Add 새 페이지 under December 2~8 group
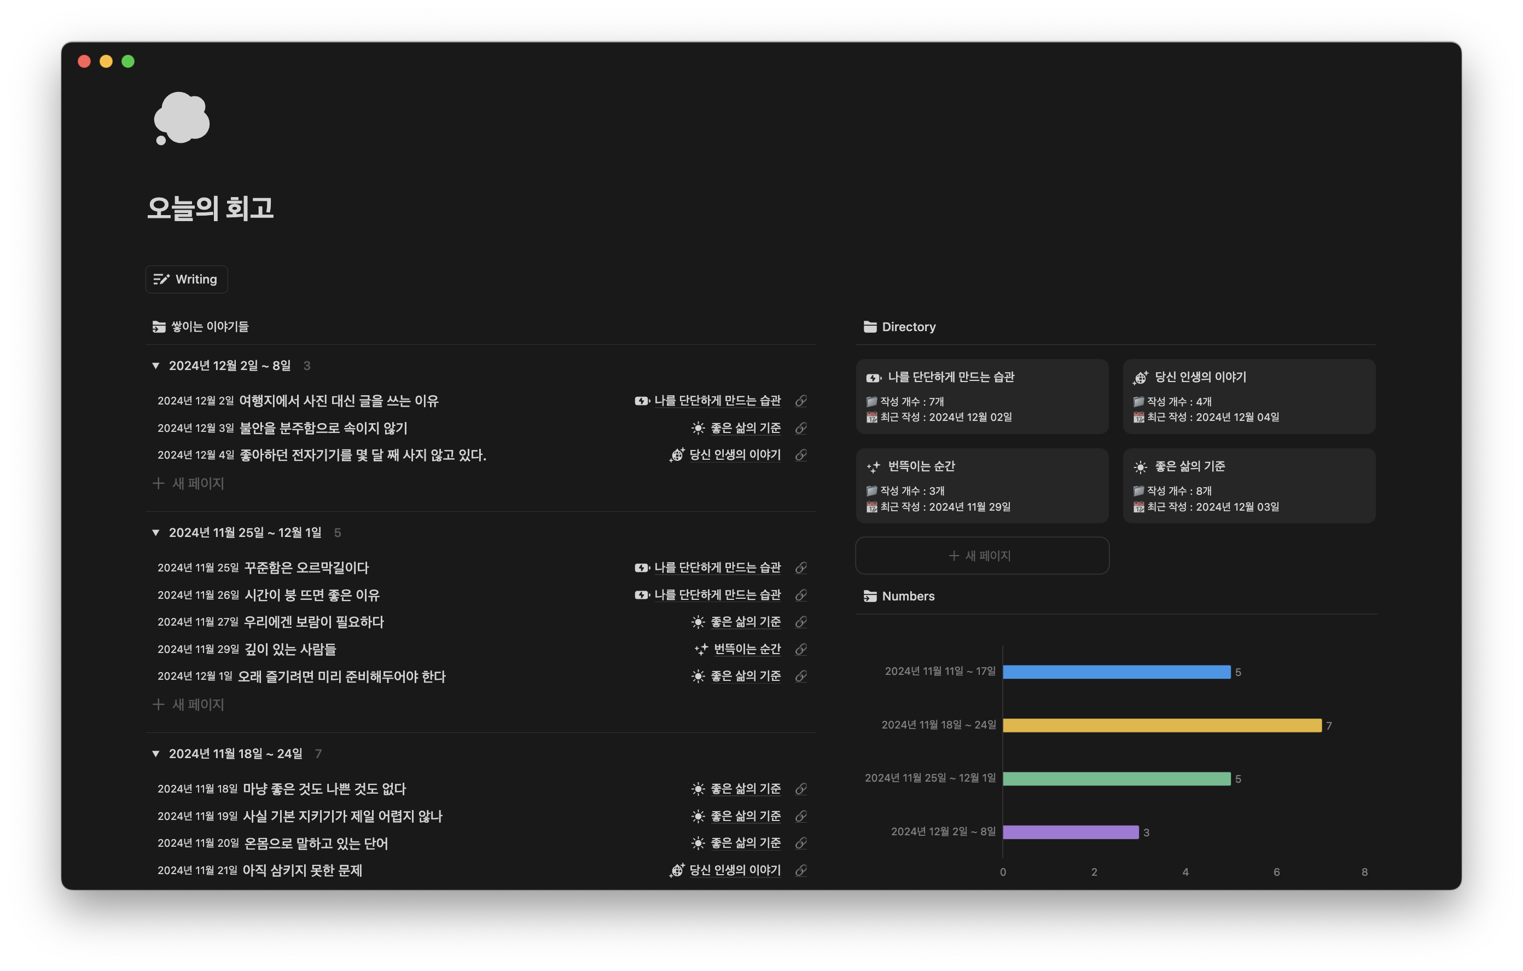Image resolution: width=1523 pixels, height=971 pixels. click(x=190, y=484)
